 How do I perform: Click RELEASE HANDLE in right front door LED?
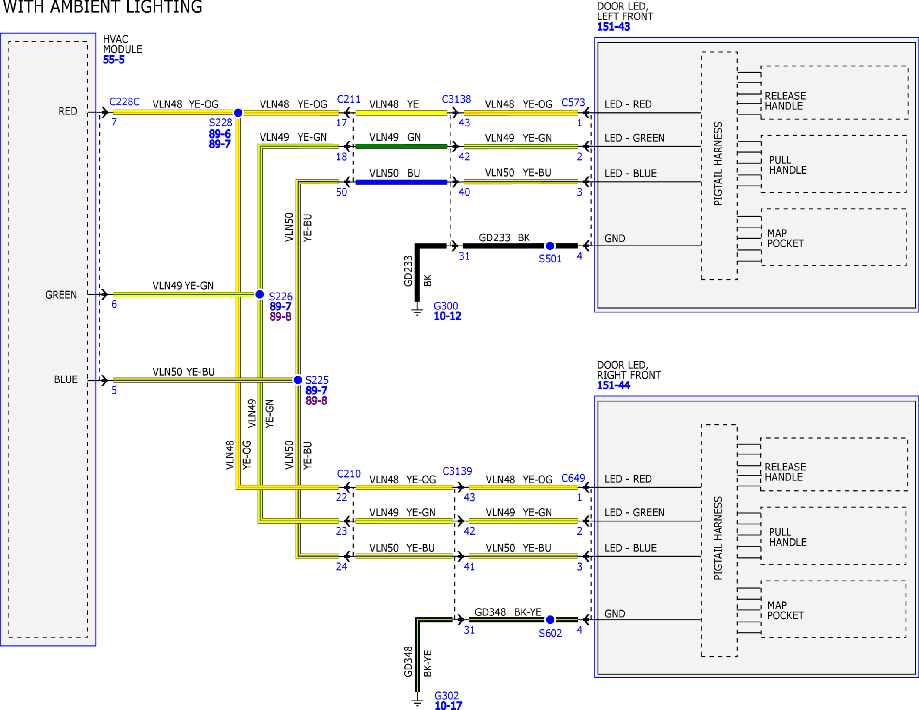(785, 472)
